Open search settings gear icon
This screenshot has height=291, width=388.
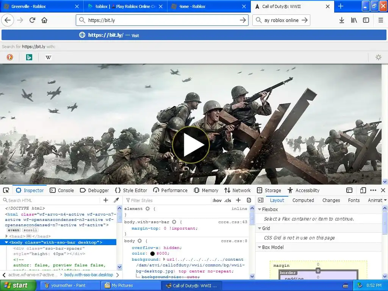click(379, 58)
